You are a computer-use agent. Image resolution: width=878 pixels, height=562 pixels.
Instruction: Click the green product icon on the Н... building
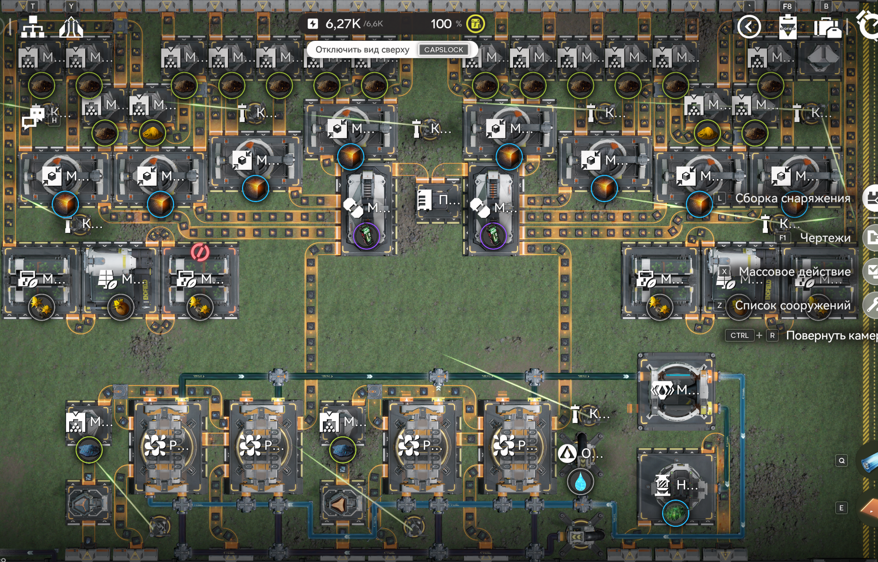pyautogui.click(x=676, y=513)
